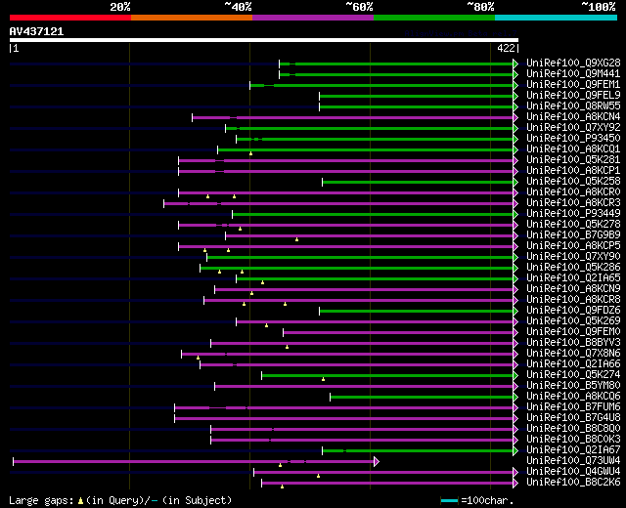Click the UniRef100_Q2IA66 label
Image resolution: width=626 pixels, height=508 pixels.
pyautogui.click(x=573, y=364)
